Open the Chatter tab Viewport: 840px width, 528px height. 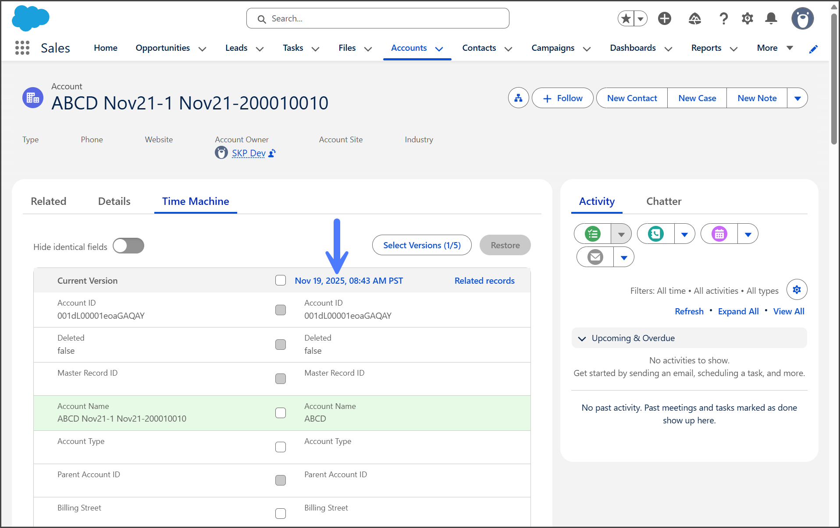click(663, 201)
